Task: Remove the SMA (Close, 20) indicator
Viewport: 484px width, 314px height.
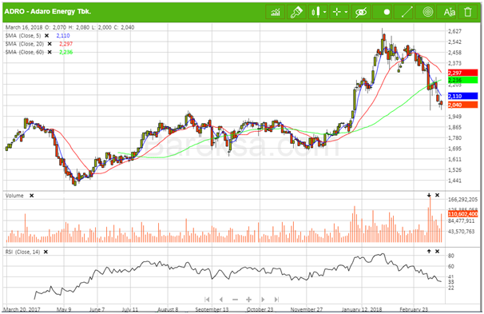Action: click(50, 44)
